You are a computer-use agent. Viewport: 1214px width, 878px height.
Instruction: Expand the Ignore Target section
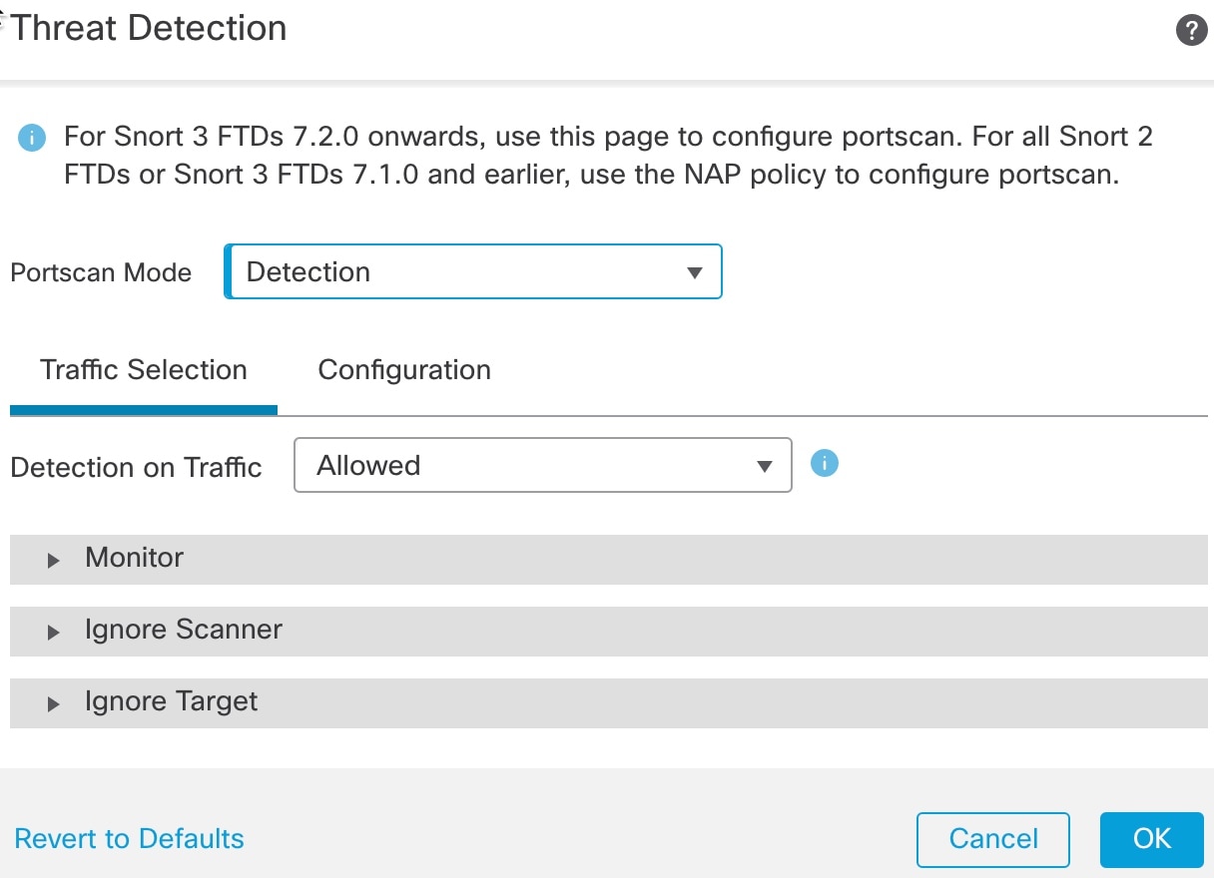tap(609, 702)
